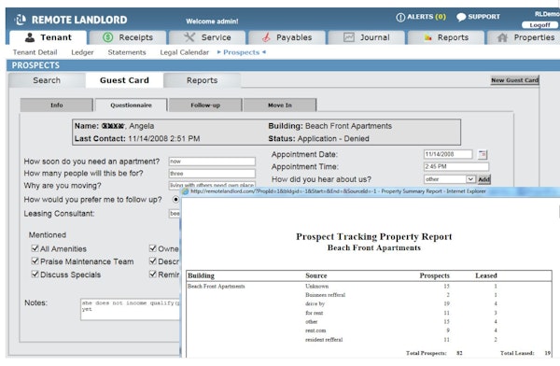Select the follow-up preference radio button
Viewport: 560px width, 366px height.
click(175, 199)
